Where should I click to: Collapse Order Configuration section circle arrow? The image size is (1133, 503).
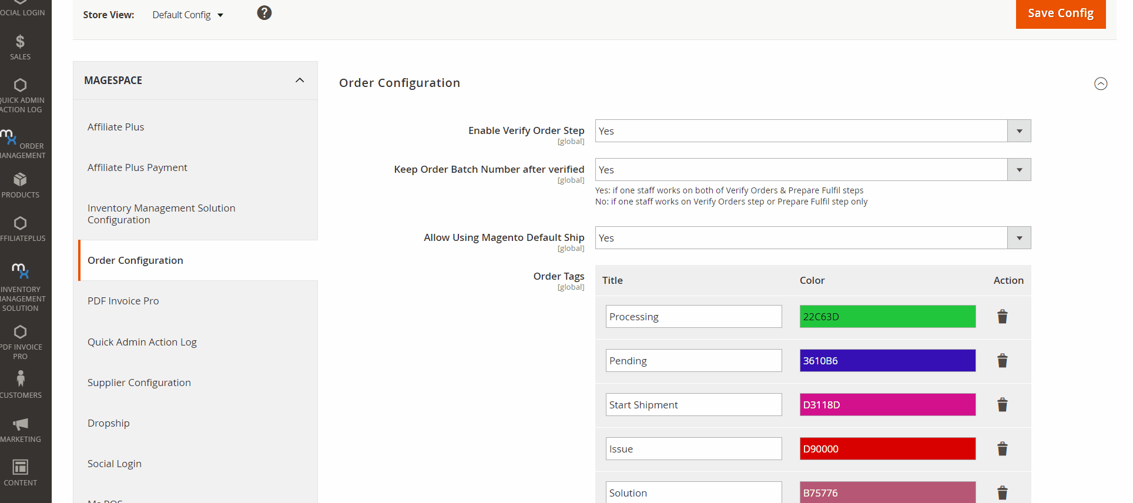pyautogui.click(x=1101, y=84)
